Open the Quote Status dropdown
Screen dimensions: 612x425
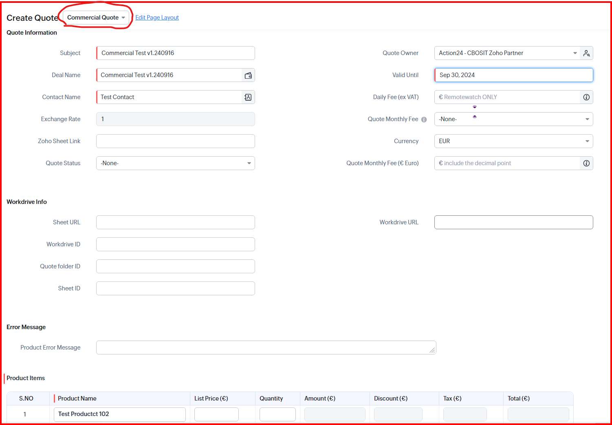click(175, 163)
